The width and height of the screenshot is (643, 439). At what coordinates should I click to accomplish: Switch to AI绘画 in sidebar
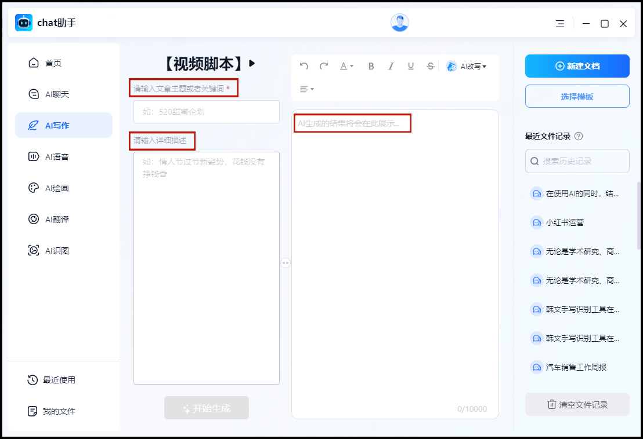57,188
